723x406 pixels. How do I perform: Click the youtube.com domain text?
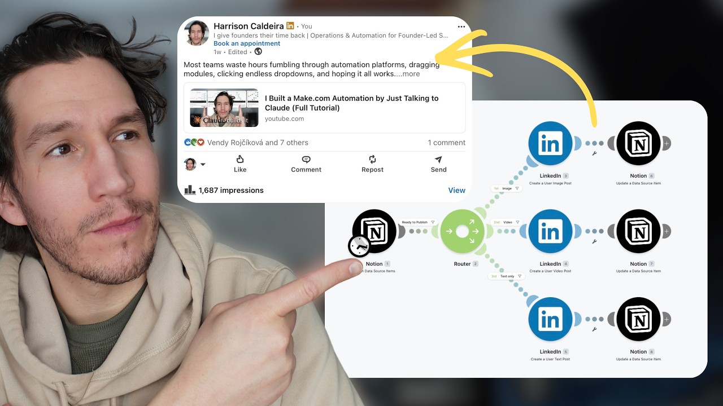coord(285,118)
